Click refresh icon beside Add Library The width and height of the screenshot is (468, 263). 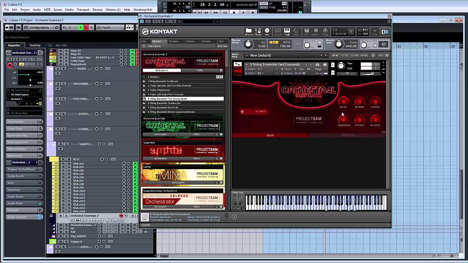click(144, 46)
